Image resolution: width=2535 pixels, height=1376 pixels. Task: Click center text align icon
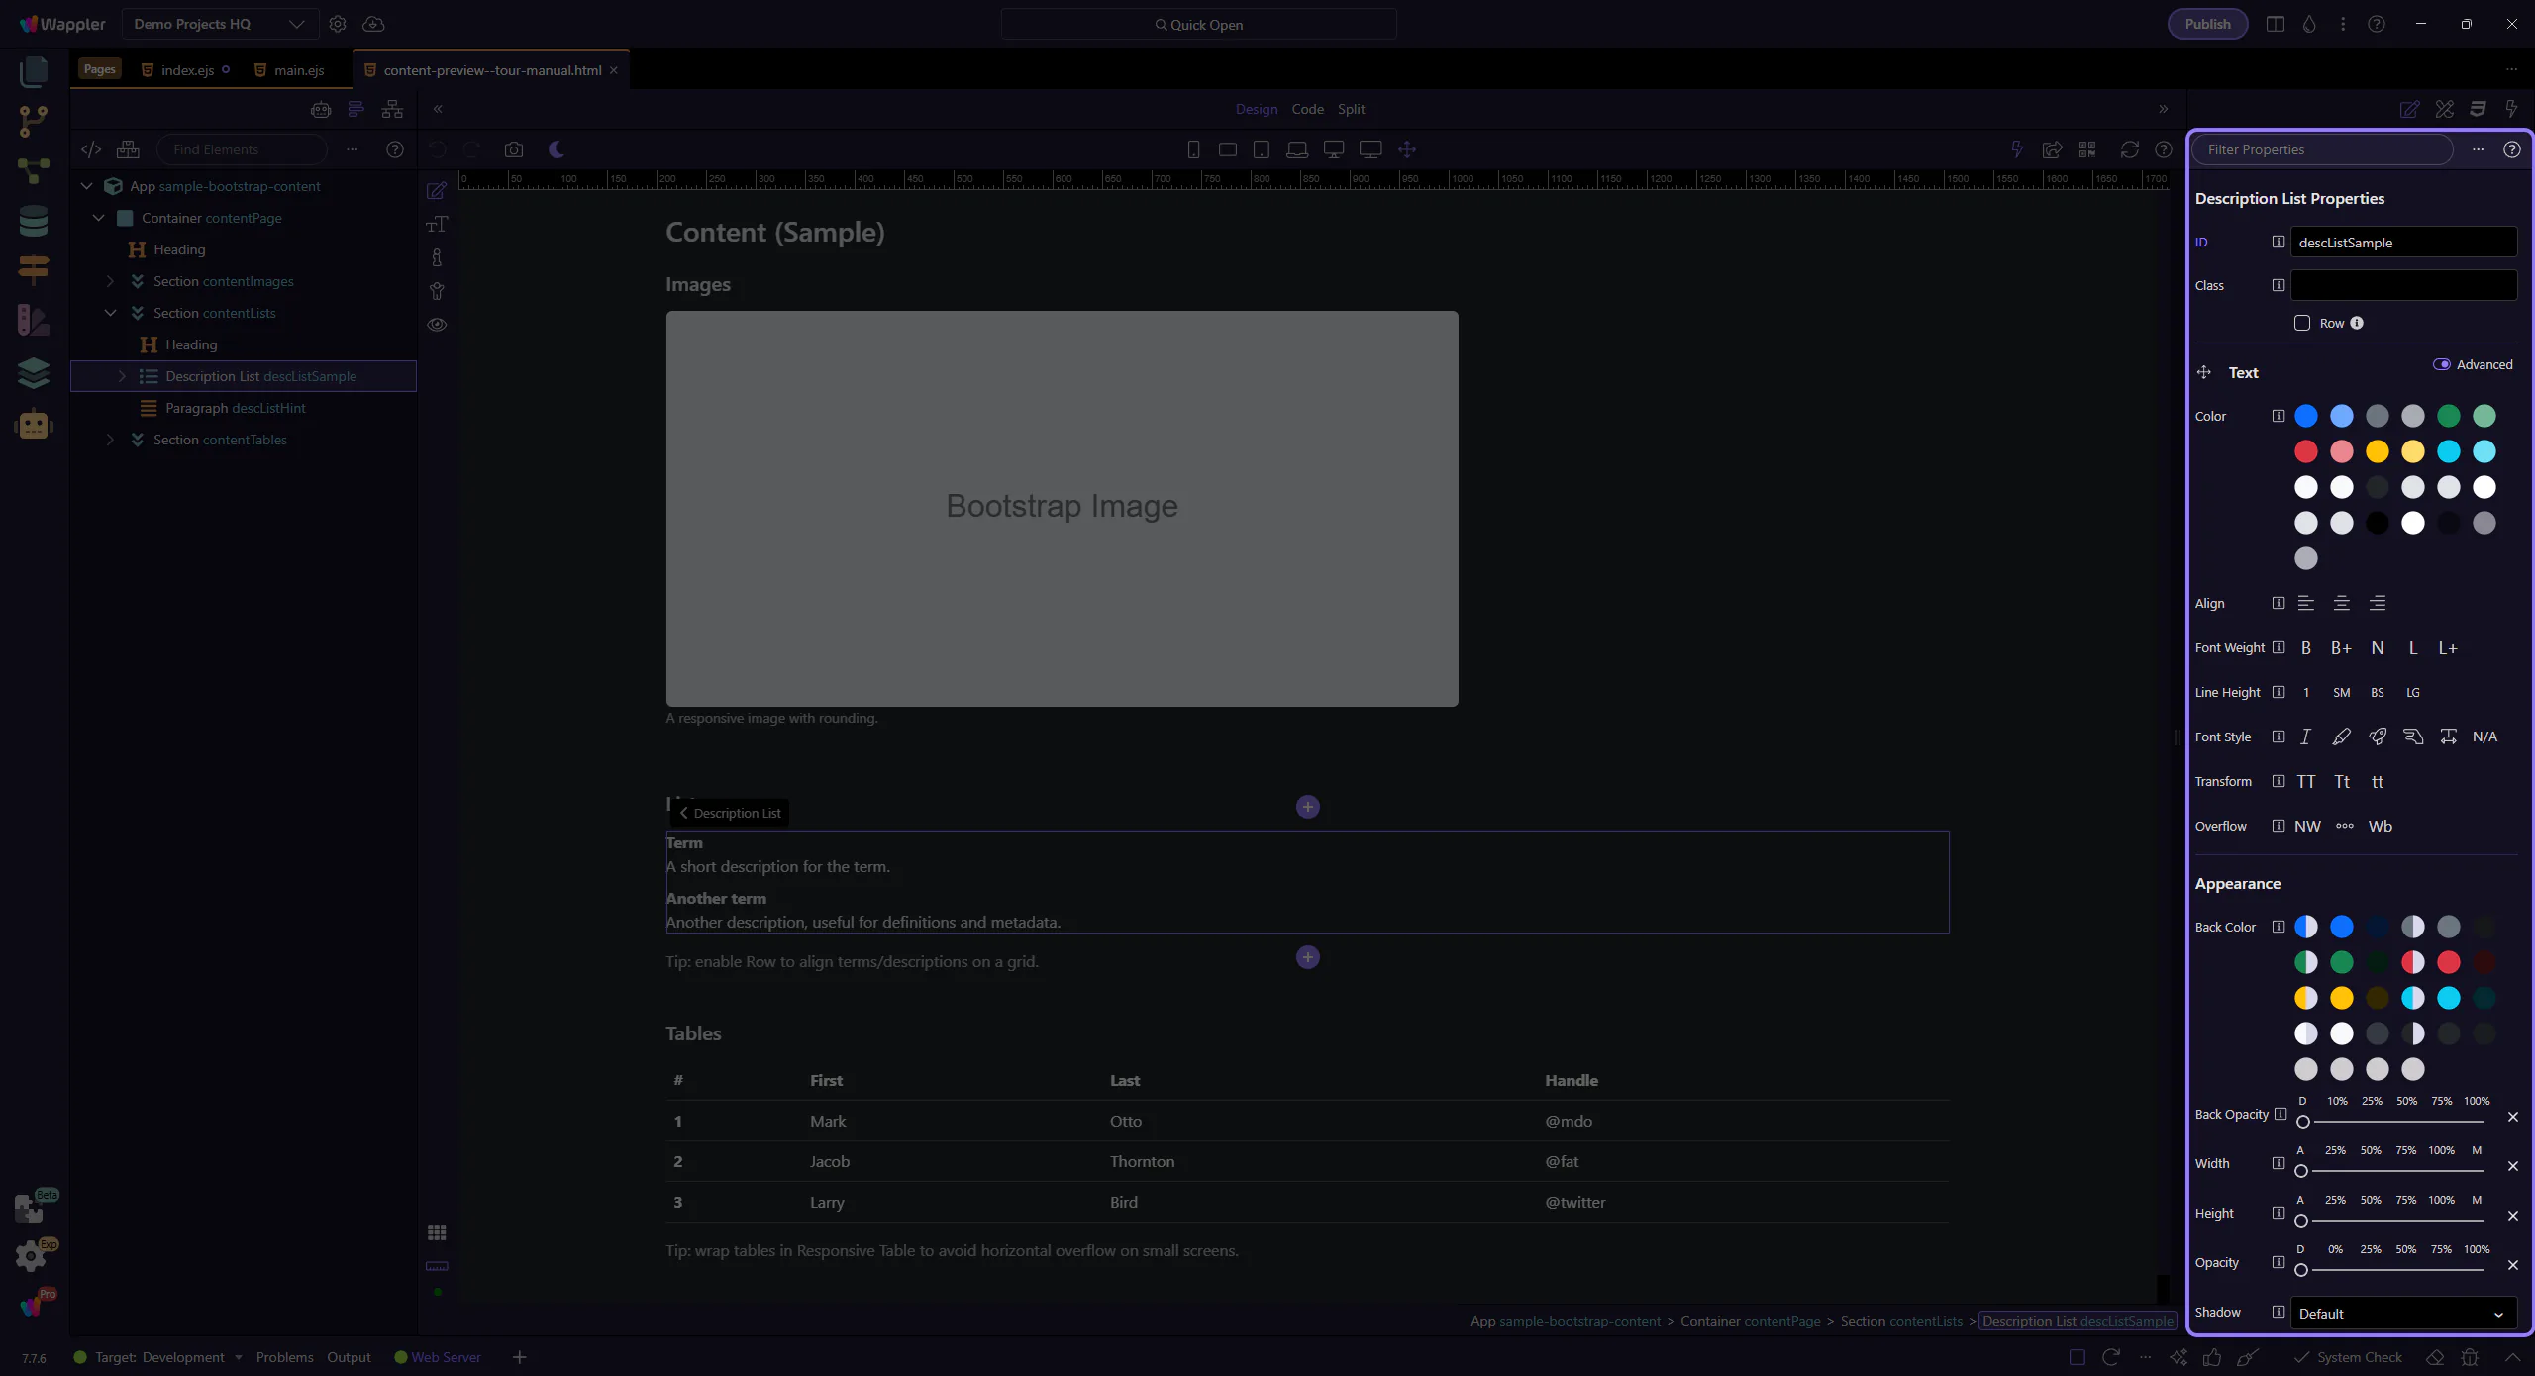[x=2341, y=603]
